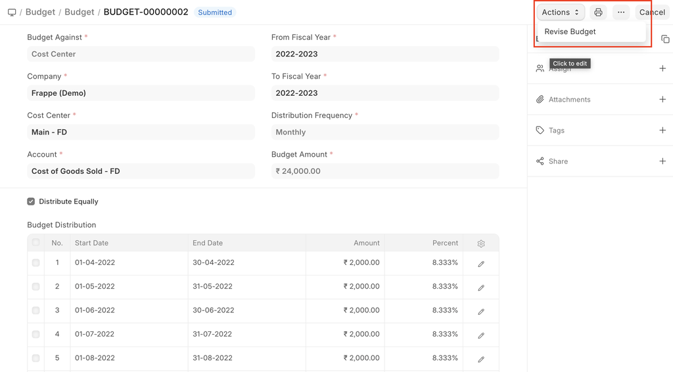Open Budget Distribution table settings gear

[x=481, y=243]
